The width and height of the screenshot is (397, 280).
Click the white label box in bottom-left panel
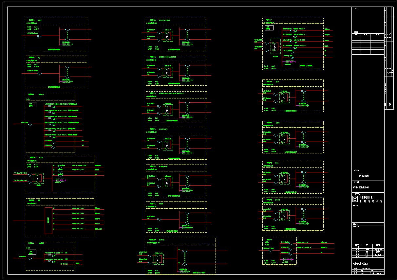(32, 252)
